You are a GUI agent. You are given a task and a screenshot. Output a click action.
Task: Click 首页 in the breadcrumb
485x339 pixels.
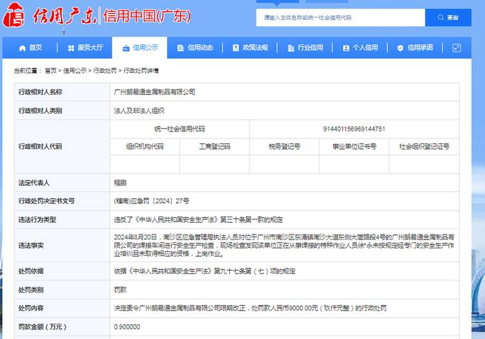tap(51, 71)
